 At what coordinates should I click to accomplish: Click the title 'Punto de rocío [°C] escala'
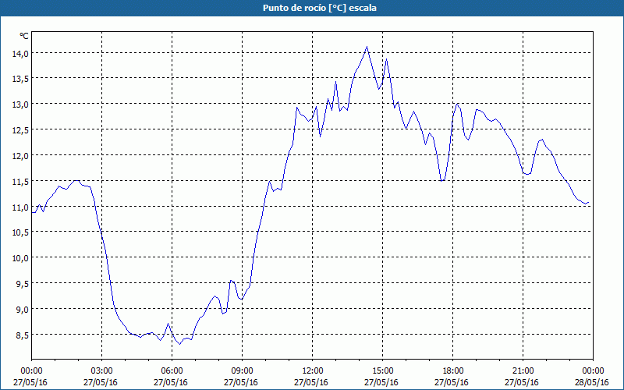(x=320, y=8)
